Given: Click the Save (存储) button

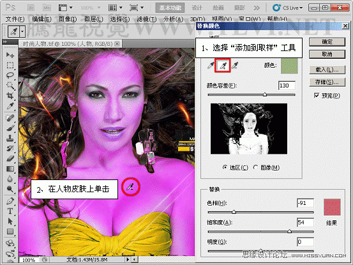Looking at the screenshot, I should pyautogui.click(x=327, y=82).
